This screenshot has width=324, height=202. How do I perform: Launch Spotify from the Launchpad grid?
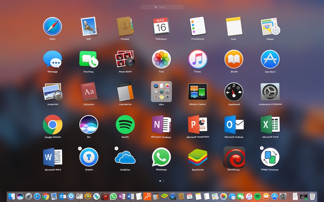pyautogui.click(x=125, y=124)
